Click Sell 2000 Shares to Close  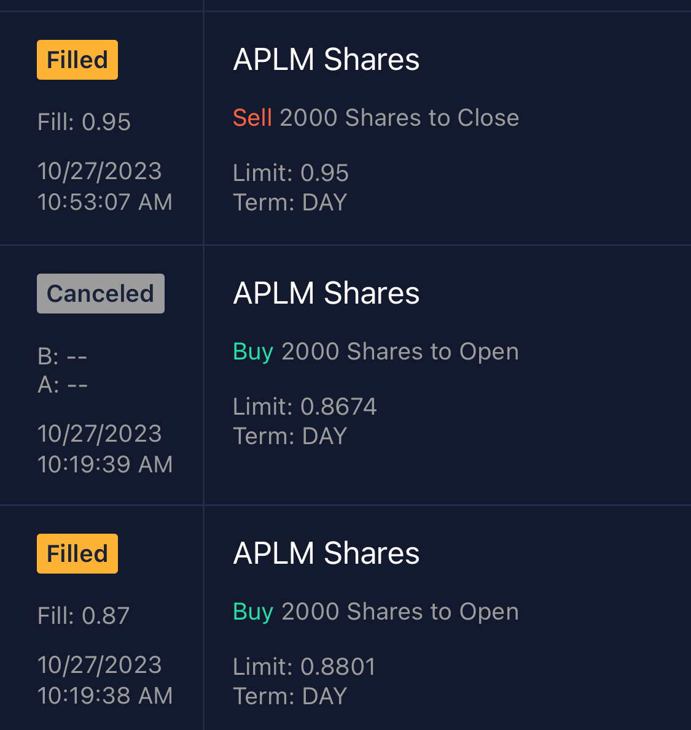(x=376, y=118)
